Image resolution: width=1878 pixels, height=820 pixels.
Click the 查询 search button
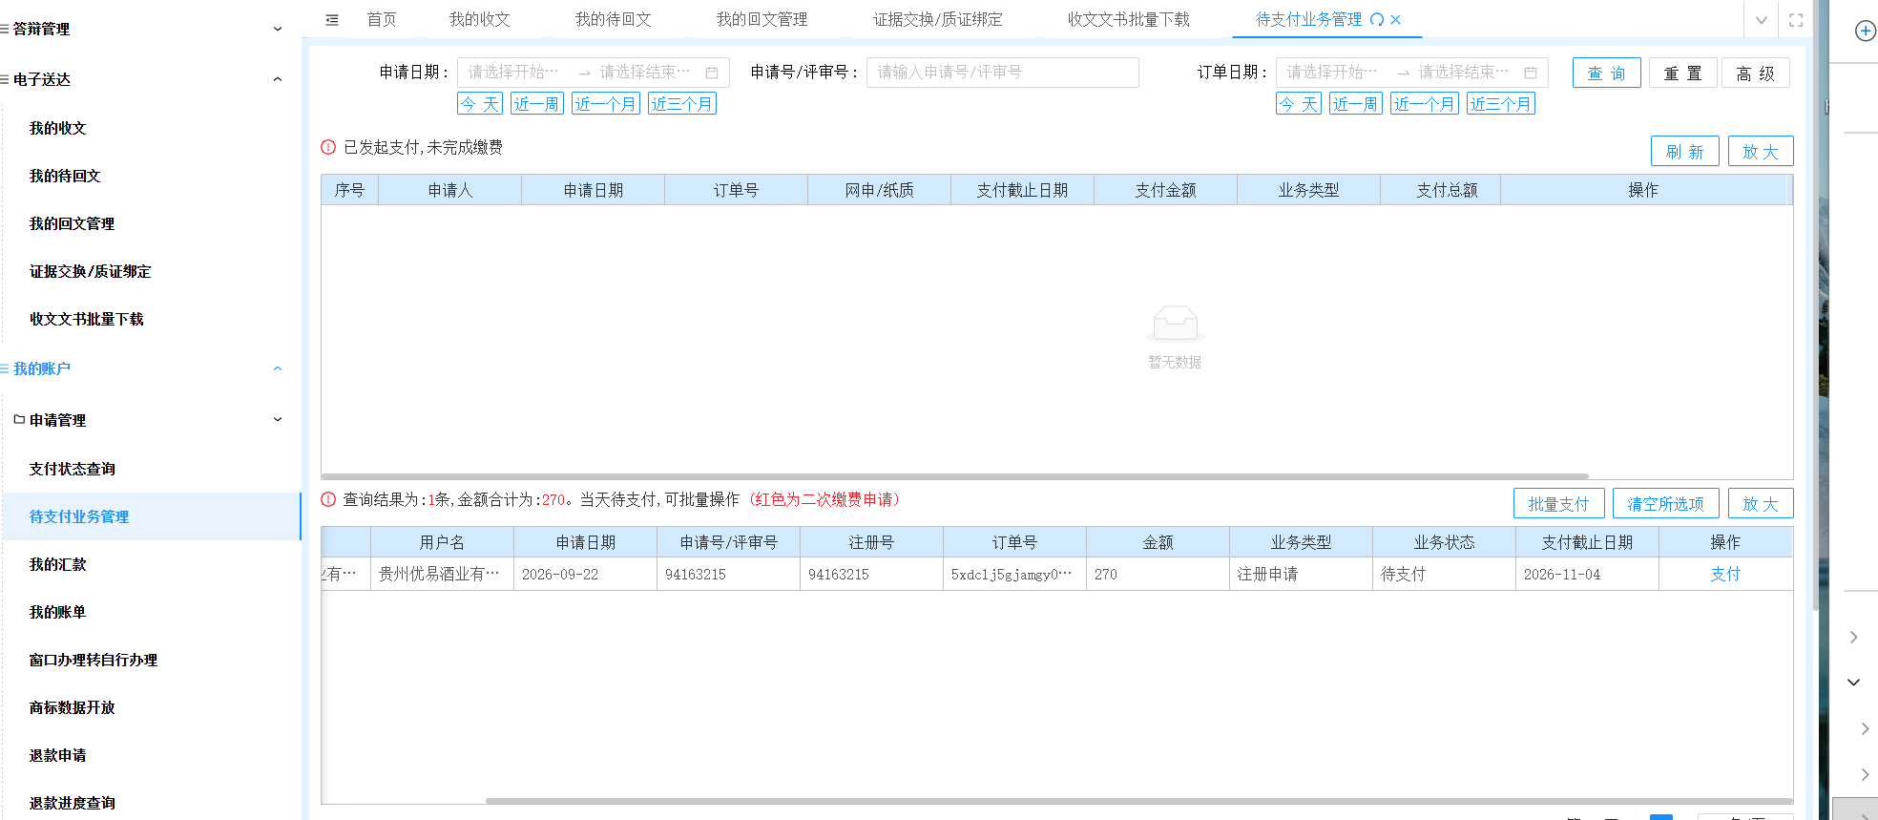[1607, 74]
